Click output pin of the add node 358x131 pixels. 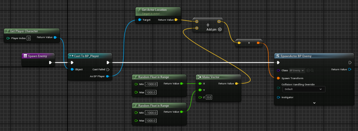click(219, 21)
